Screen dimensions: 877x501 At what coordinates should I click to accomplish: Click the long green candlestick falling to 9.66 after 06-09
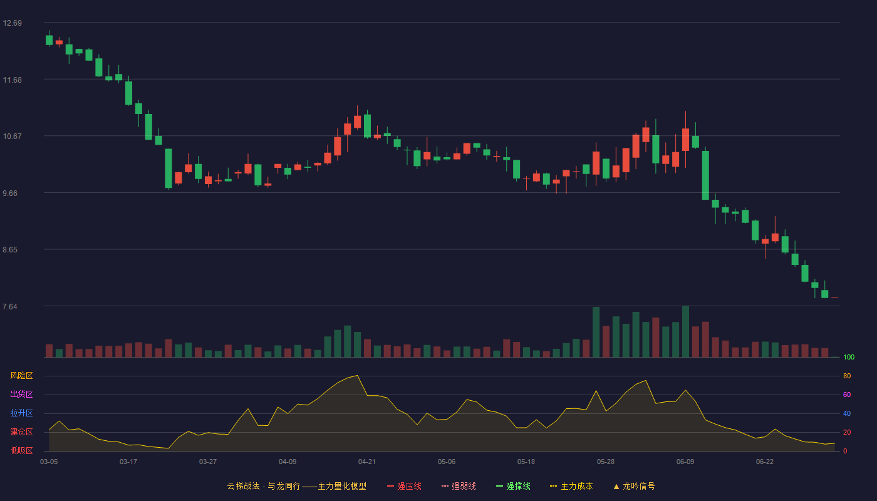(x=705, y=175)
